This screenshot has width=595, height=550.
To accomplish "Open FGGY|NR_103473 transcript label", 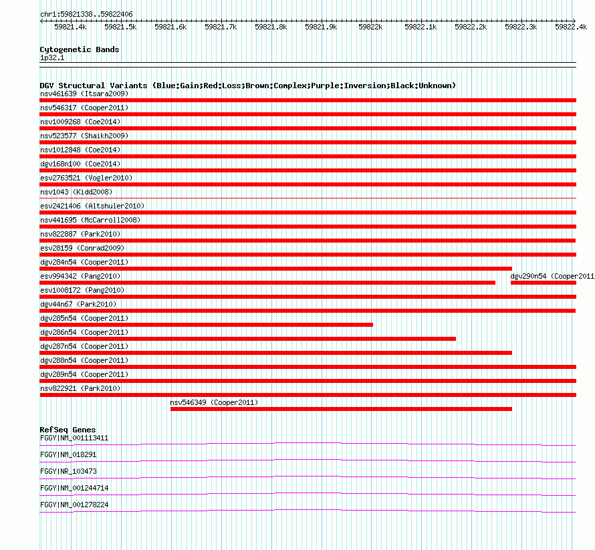I will tap(68, 472).
